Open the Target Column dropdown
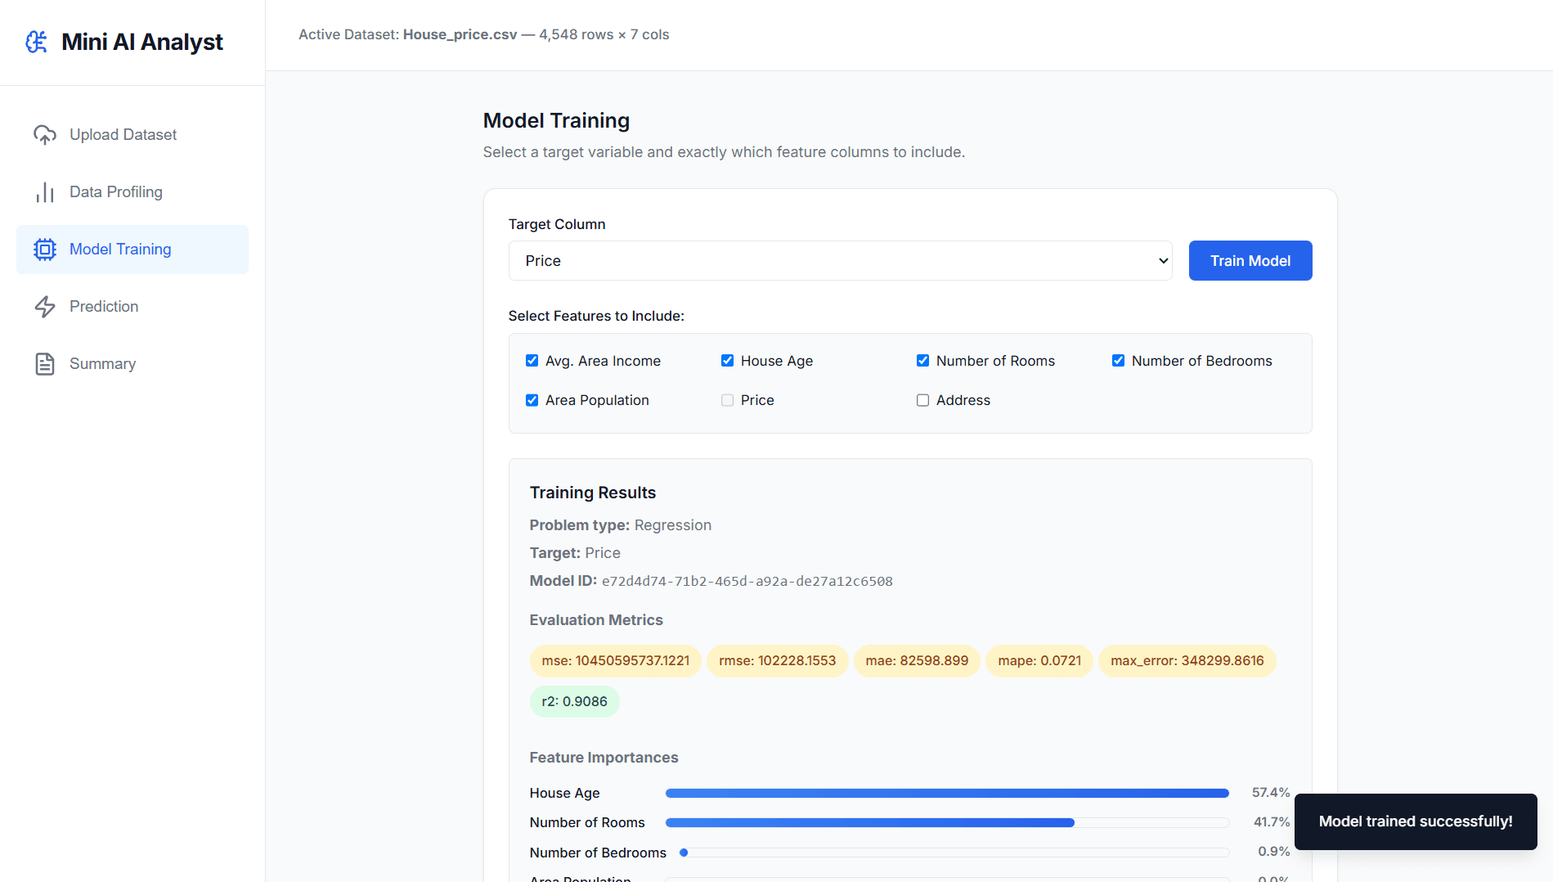1553x882 pixels. [x=840, y=261]
